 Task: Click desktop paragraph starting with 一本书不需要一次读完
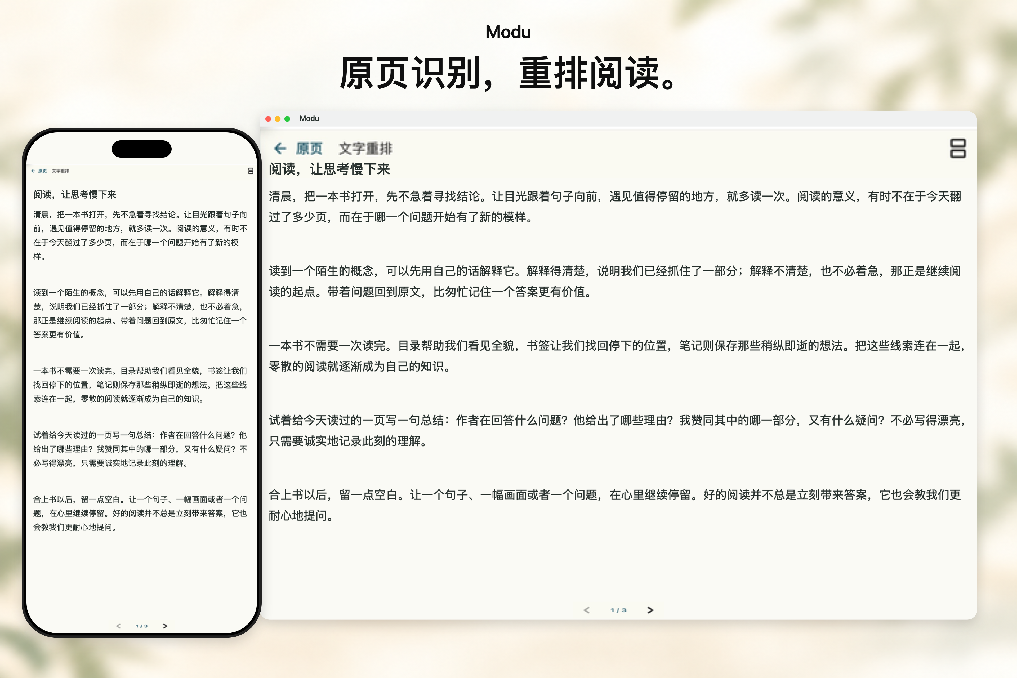(x=617, y=356)
